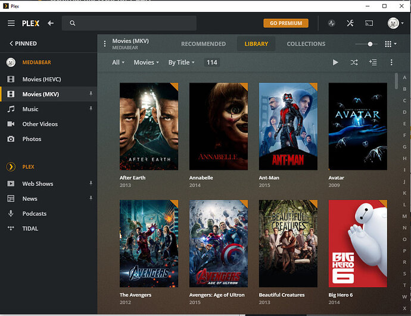Switch to the RECOMMENDED tab
Image resolution: width=411 pixels, height=316 pixels.
coord(203,43)
